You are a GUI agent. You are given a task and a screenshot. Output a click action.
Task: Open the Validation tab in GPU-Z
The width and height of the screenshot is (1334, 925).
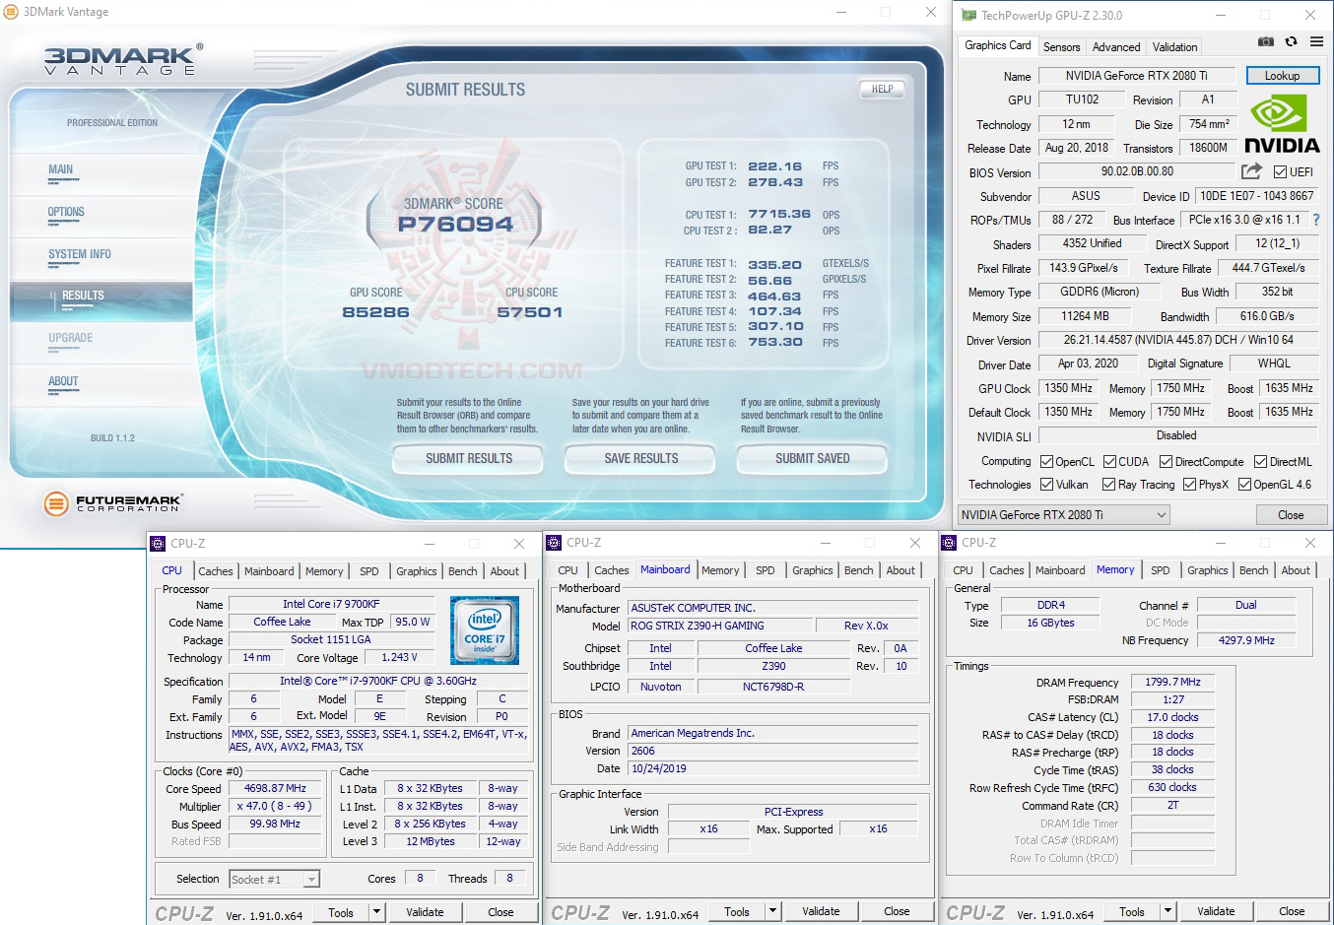coord(1175,46)
